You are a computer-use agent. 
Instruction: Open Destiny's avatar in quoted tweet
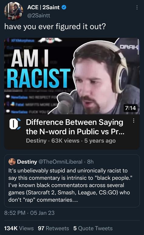12,162
